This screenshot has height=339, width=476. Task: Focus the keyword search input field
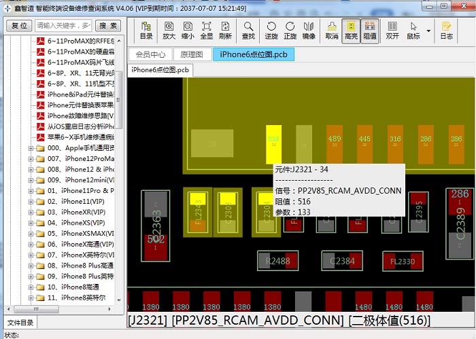[63, 26]
